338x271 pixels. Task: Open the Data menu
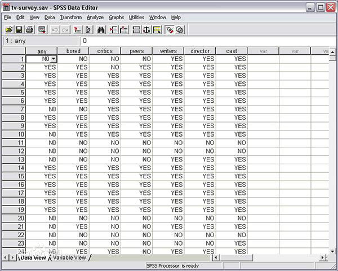[x=50, y=18]
